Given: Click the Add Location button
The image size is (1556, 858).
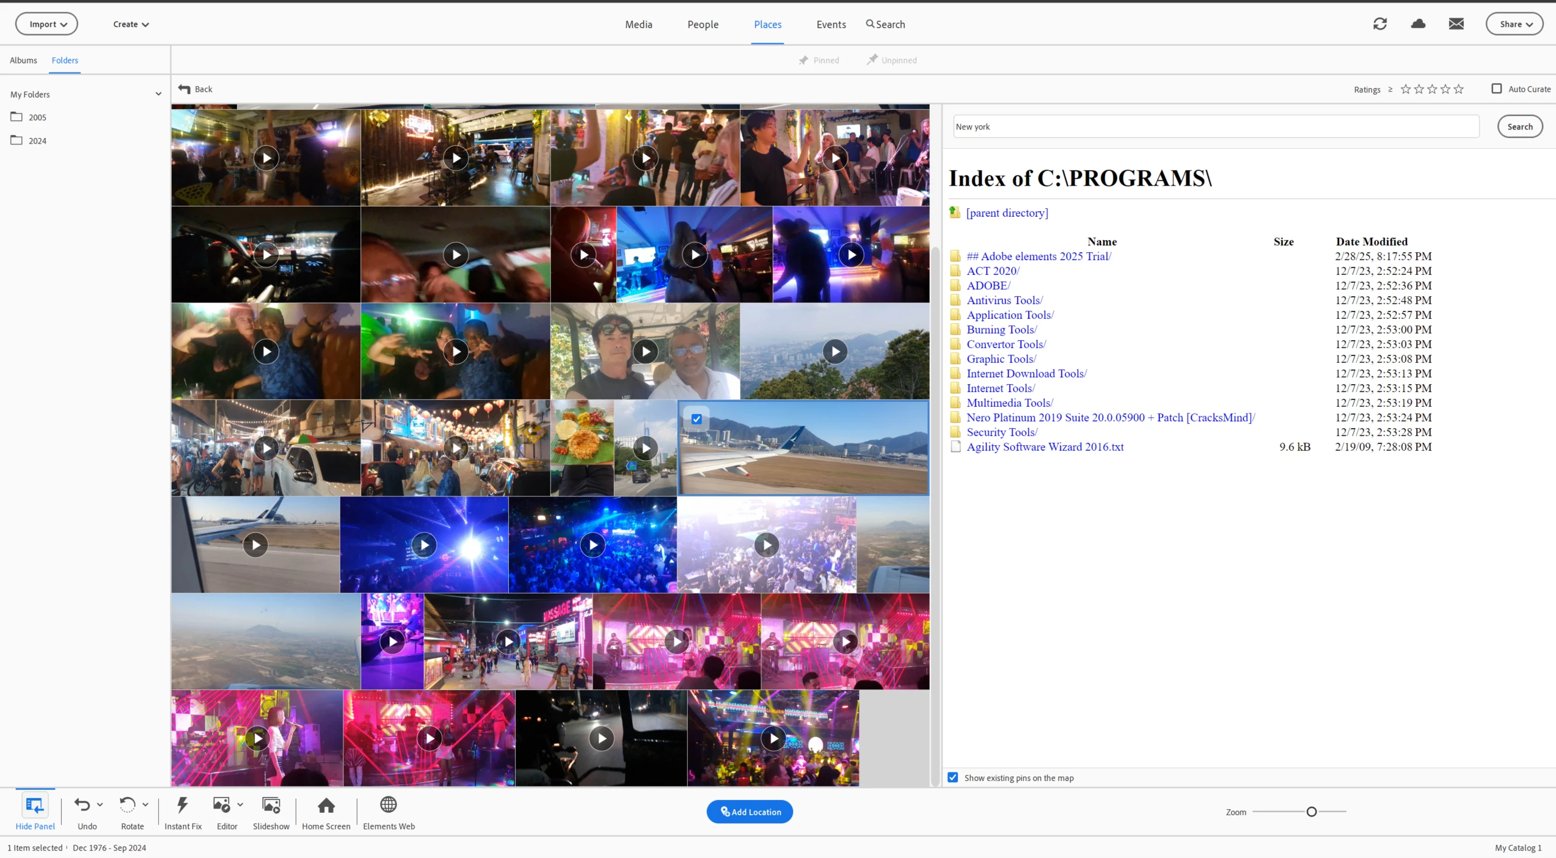Looking at the screenshot, I should pos(750,812).
